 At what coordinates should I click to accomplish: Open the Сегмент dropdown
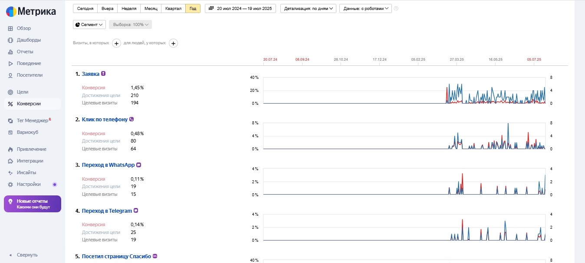tap(89, 25)
